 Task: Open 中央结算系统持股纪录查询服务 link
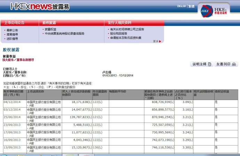(x=65, y=33)
